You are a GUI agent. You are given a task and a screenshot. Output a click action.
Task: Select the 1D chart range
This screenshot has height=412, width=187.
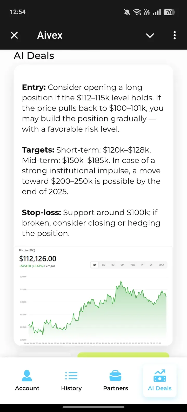point(95,265)
